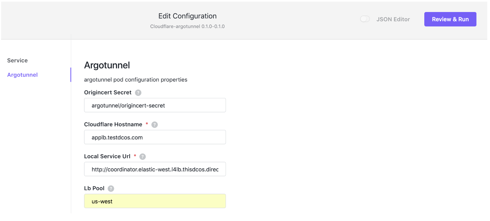Click the Cloudflare-argotunnel 0.1.0-0.1.0 subtitle

(188, 26)
